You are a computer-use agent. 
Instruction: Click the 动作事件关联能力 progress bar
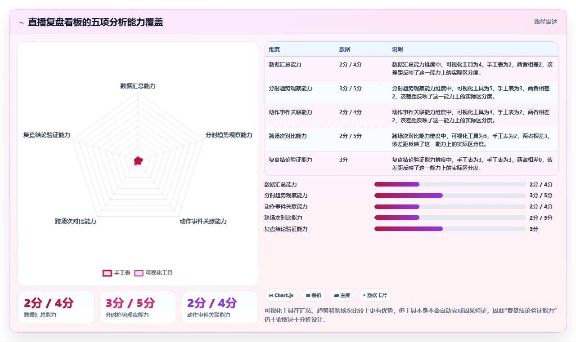(x=450, y=207)
